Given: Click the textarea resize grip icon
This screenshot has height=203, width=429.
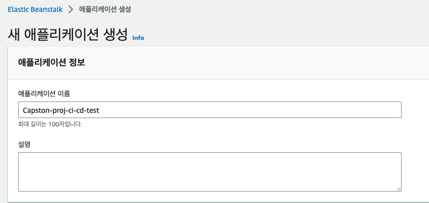Looking at the screenshot, I should coord(398,189).
